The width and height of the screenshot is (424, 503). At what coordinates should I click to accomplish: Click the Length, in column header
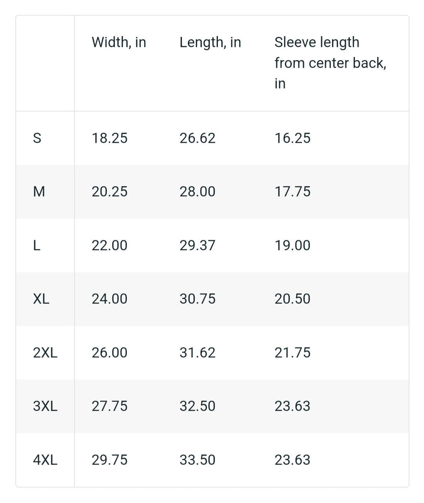click(210, 42)
